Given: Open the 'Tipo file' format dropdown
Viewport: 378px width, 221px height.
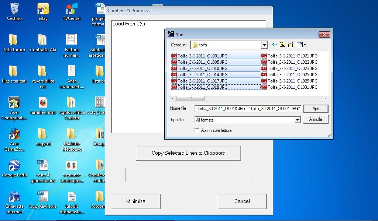Looking at the screenshot, I should pos(298,120).
